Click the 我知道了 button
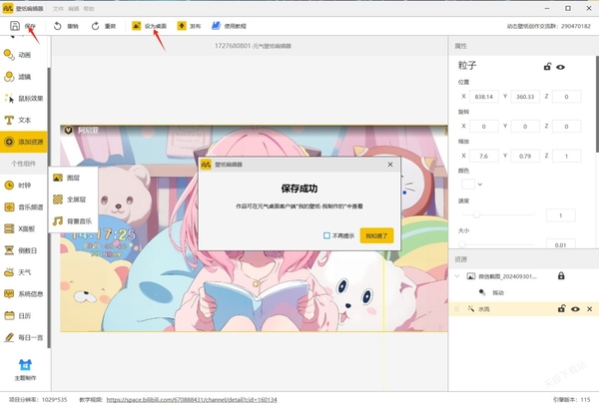599x407 pixels. pyautogui.click(x=376, y=235)
